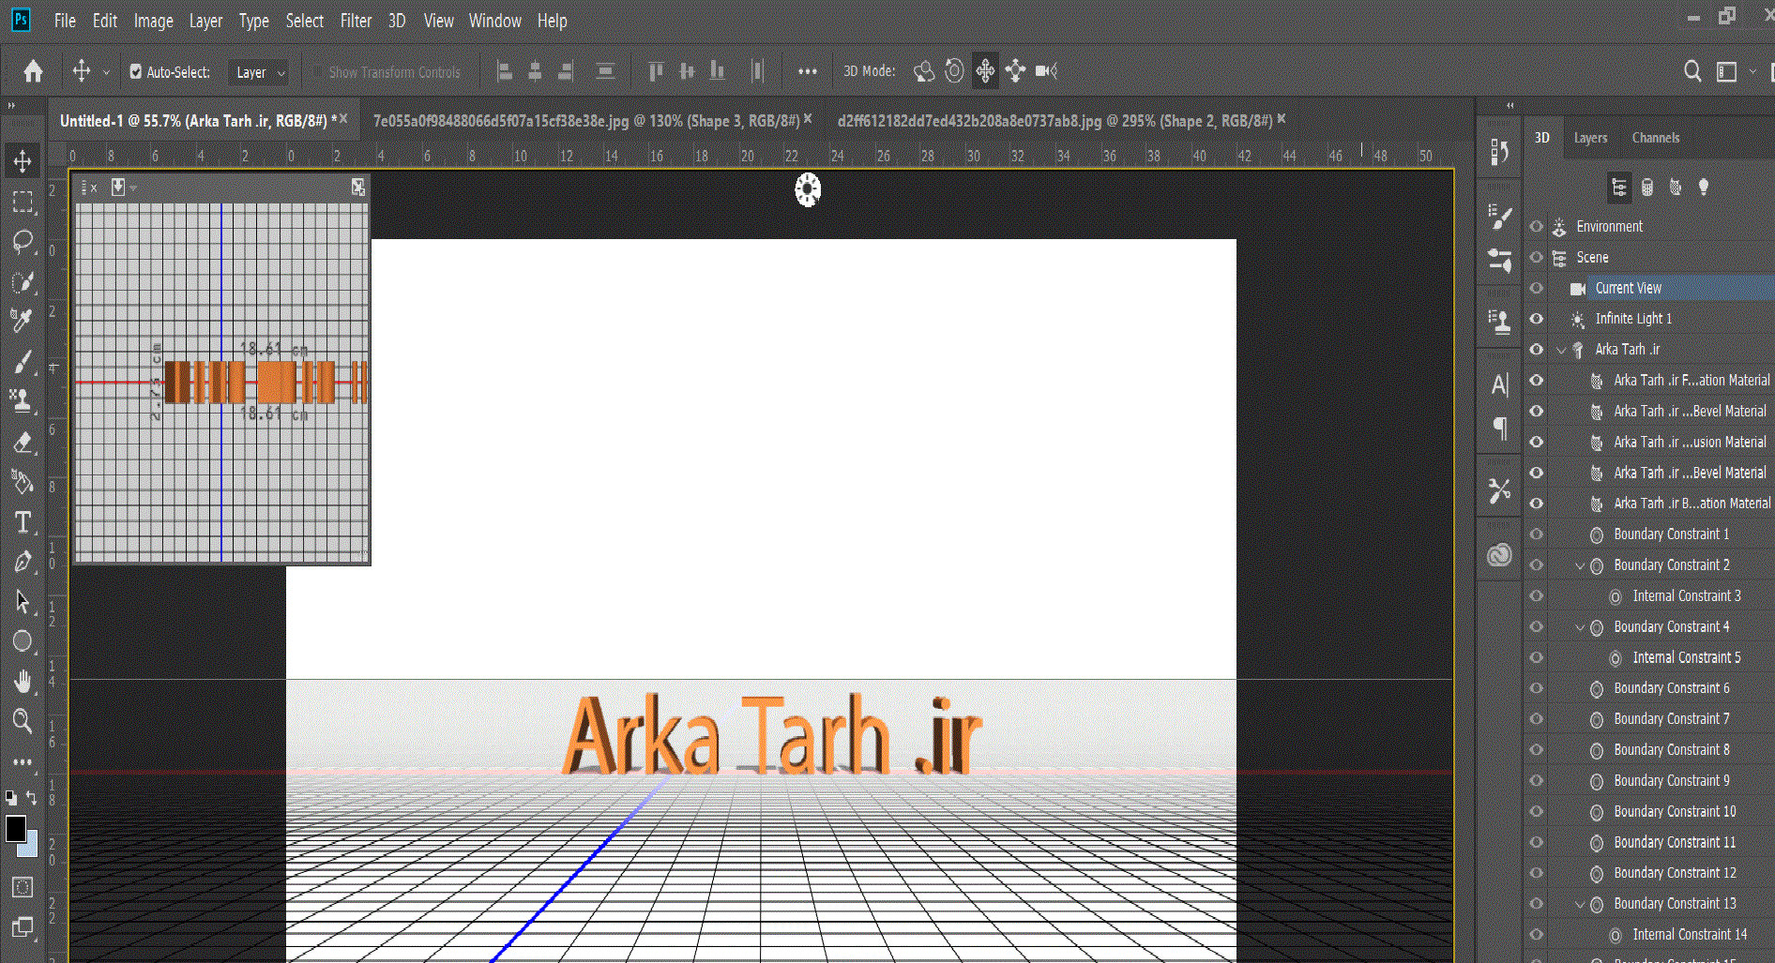
Task: Collapse the Boundary Constraint 2 group
Action: (x=1580, y=565)
